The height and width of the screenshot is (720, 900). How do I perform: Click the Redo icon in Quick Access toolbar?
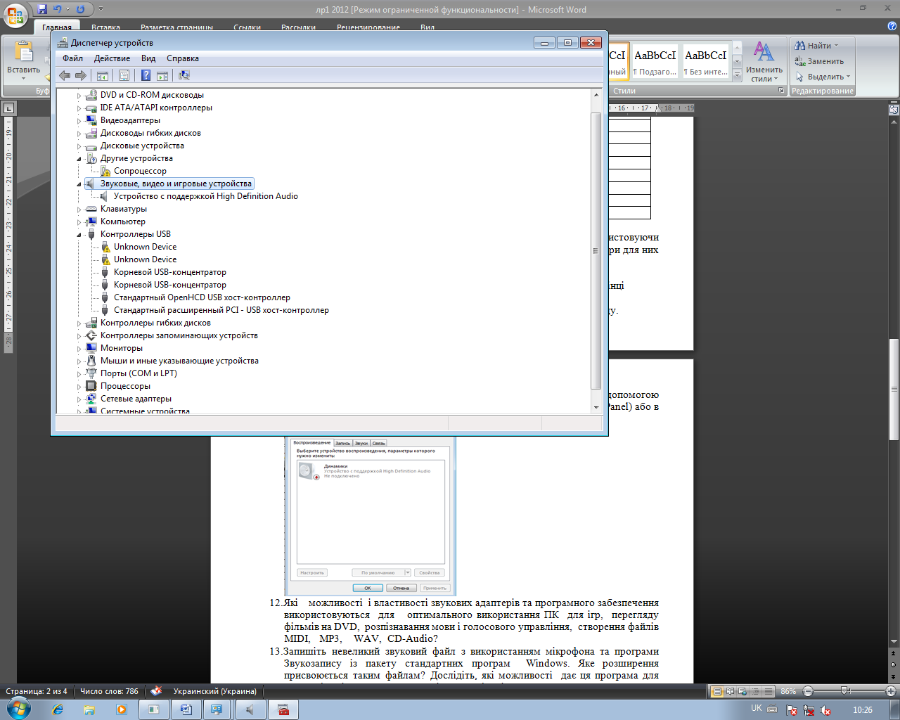(x=80, y=9)
